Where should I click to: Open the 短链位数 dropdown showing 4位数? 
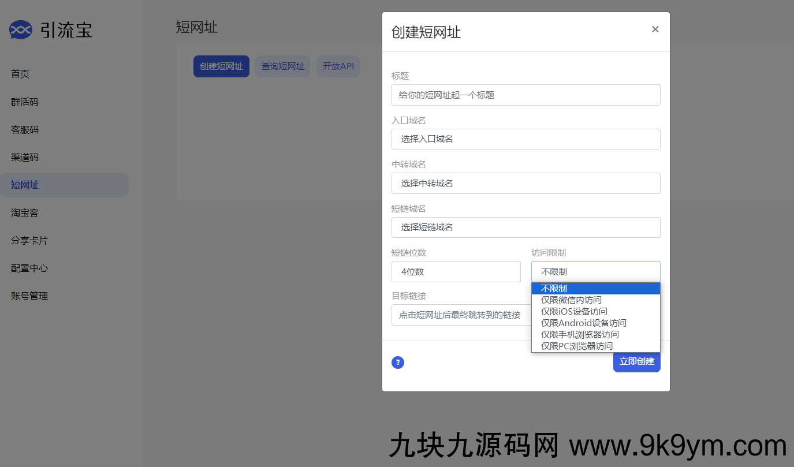[x=456, y=272]
